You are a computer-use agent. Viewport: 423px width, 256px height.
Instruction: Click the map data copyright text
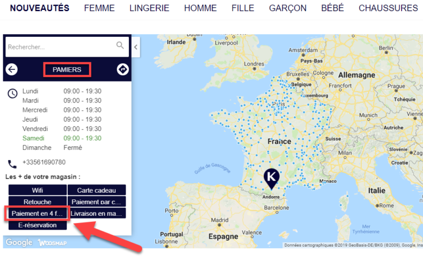coord(354,245)
